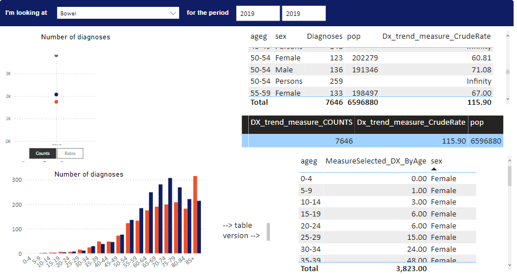Click the top table scrollbar up arrow
Viewport: 517px width, 274px height.
click(508, 35)
